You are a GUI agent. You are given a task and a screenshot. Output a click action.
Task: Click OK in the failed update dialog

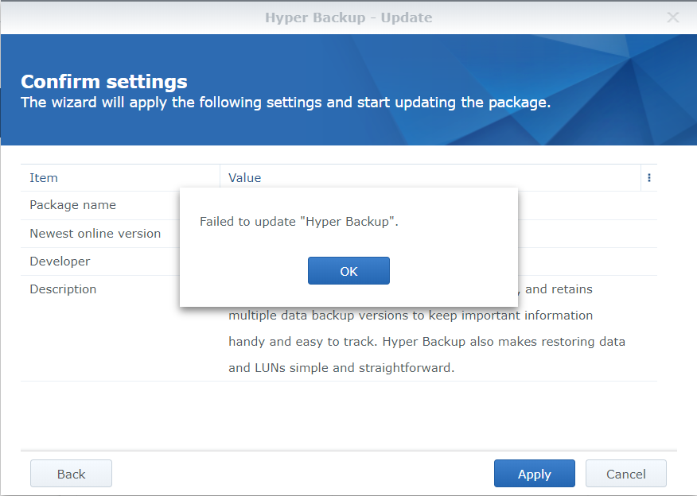point(348,271)
